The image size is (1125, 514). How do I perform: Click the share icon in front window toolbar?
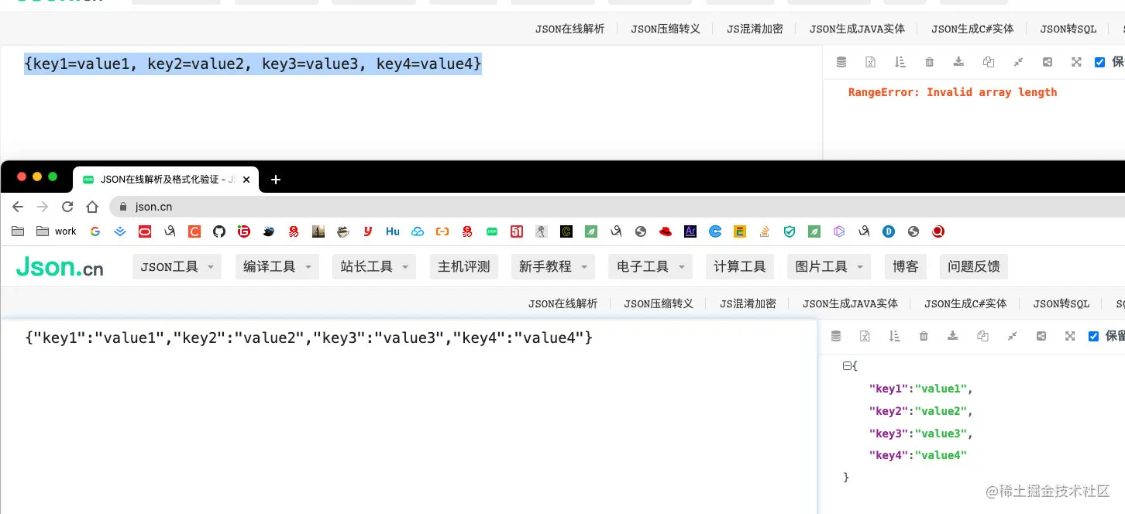(x=1041, y=336)
